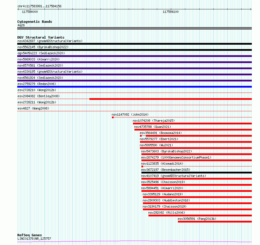Screen dimensions: 260x245
Task: Select the nsv5562145 (ByrskaBishop2022) variant
Action: click(43, 47)
